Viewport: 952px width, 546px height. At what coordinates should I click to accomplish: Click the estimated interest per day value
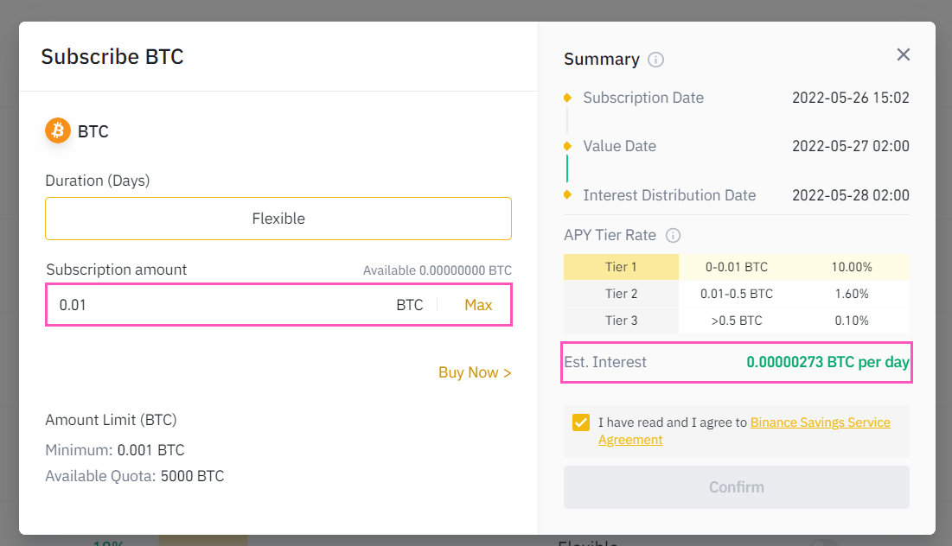[827, 362]
